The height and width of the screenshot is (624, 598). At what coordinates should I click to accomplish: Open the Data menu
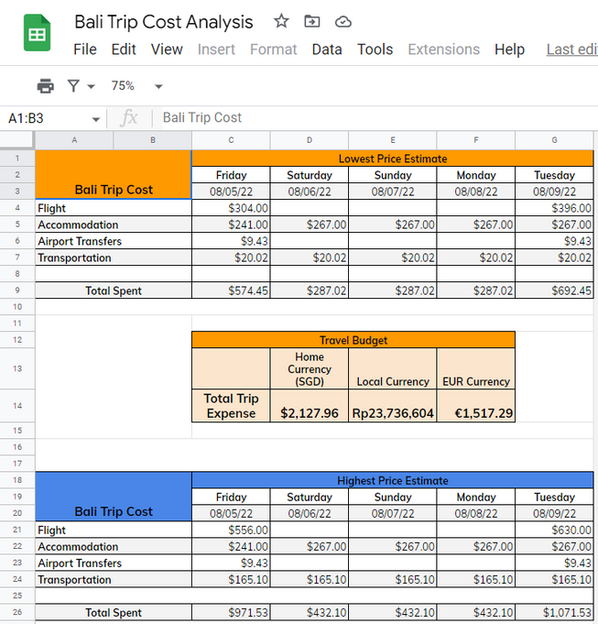pos(327,49)
